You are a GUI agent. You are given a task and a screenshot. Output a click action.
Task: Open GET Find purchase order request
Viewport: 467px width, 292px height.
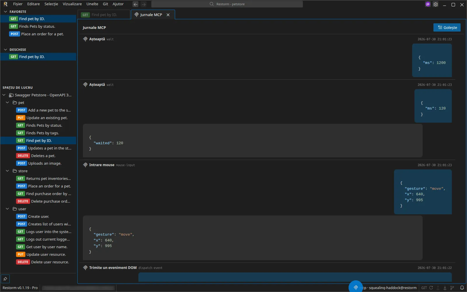(38, 194)
